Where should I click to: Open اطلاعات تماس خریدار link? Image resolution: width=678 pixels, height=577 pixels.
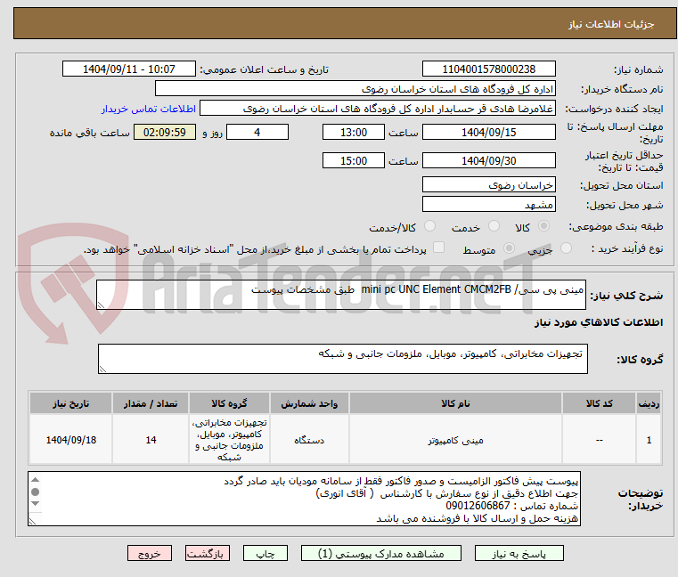tap(149, 109)
